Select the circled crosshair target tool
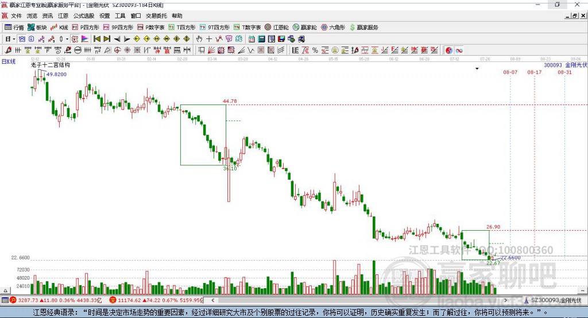The height and width of the screenshot is (318, 588). pyautogui.click(x=117, y=51)
